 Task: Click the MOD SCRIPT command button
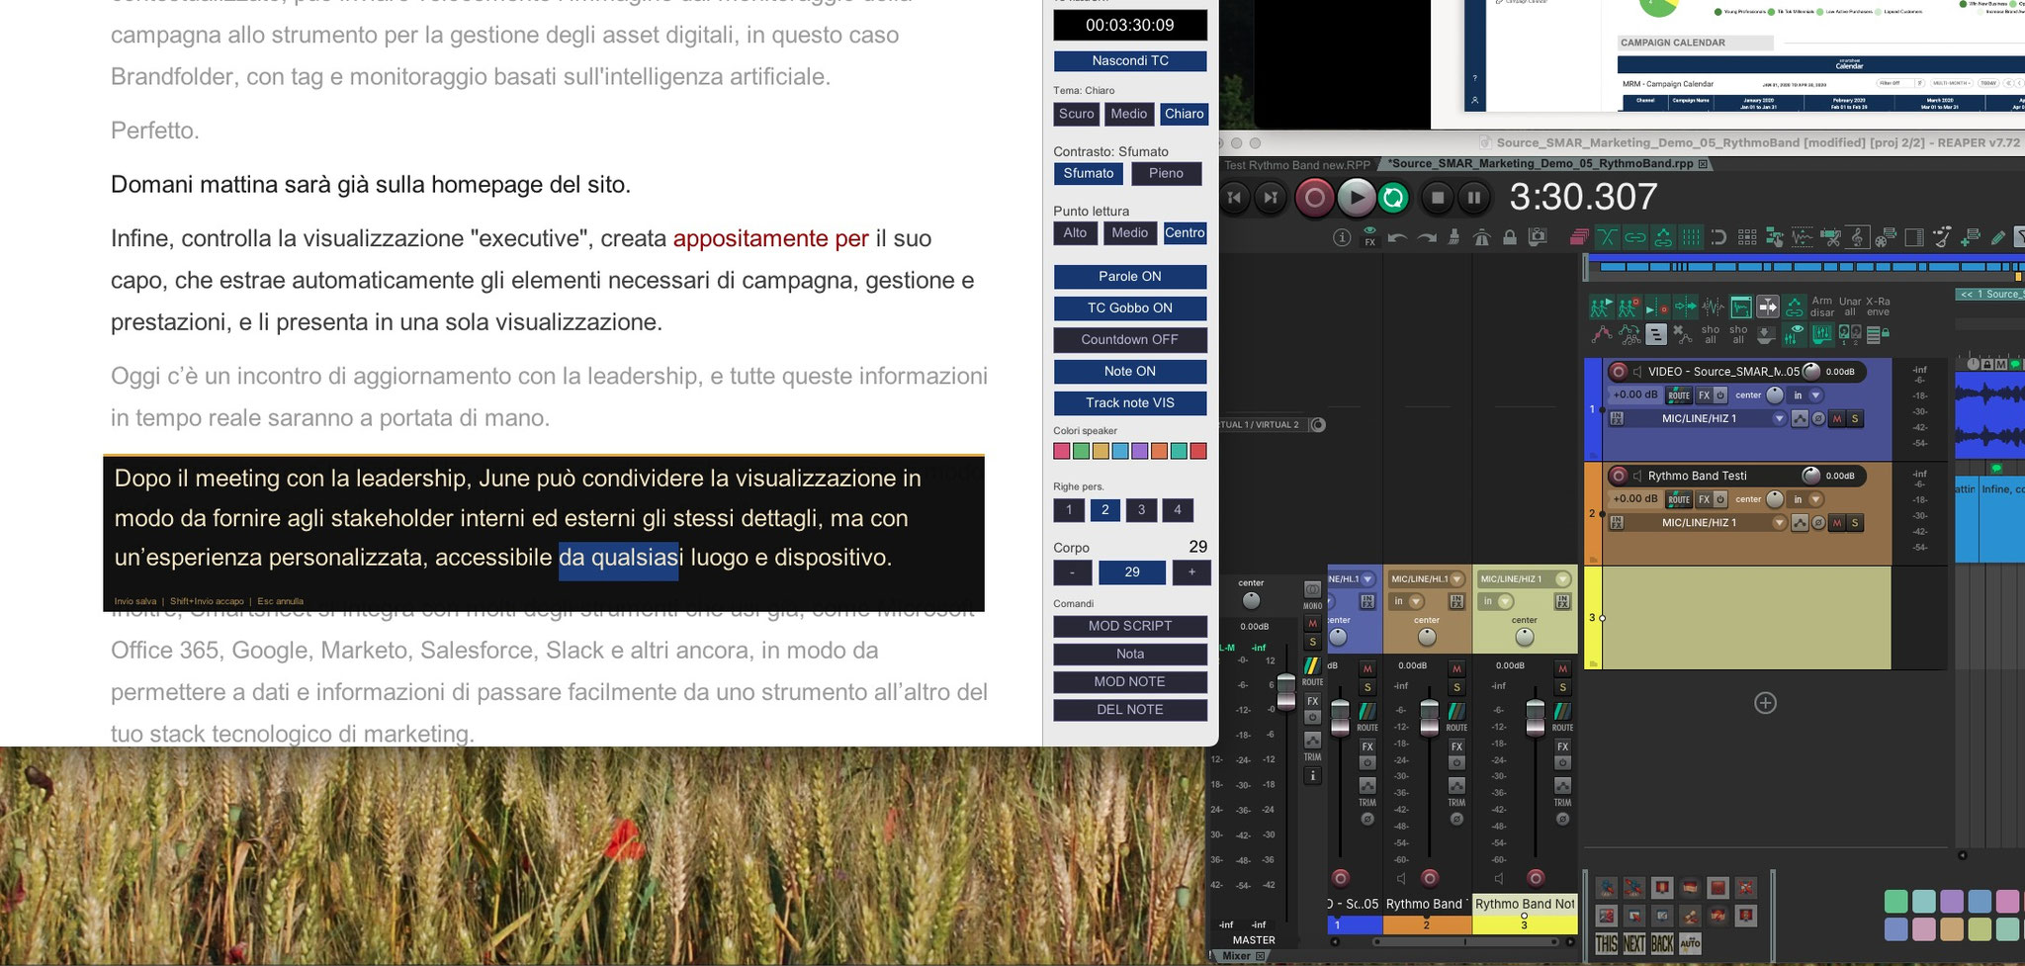1130,626
